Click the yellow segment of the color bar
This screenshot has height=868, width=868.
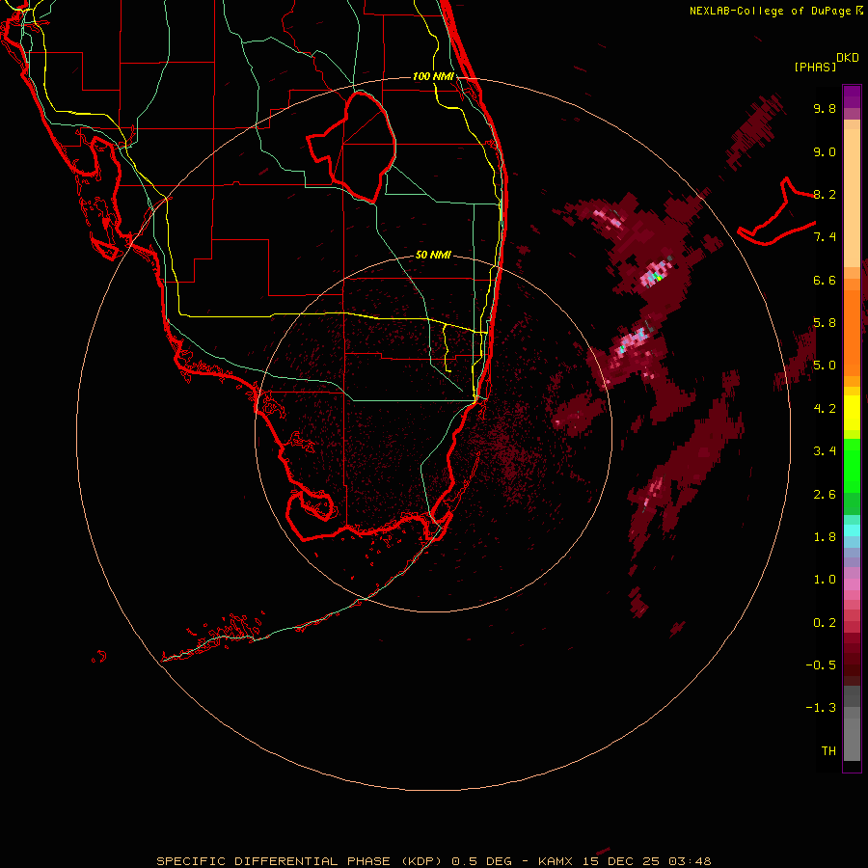tap(852, 413)
